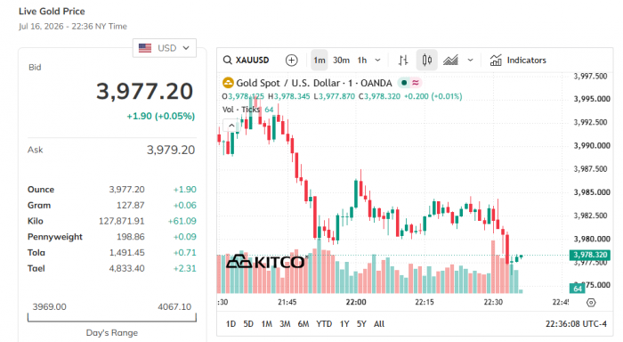Collapse the chart legend arrow

pyautogui.click(x=231, y=126)
